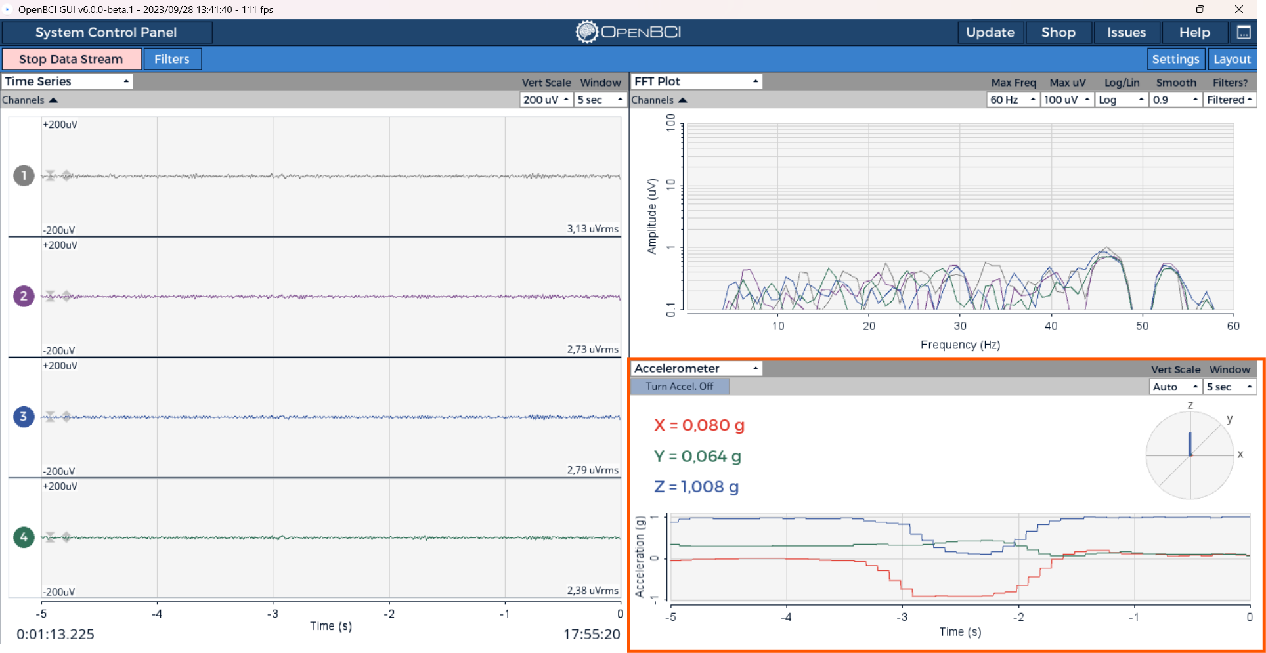Click the Amplitude (uV) axis label

pos(652,217)
